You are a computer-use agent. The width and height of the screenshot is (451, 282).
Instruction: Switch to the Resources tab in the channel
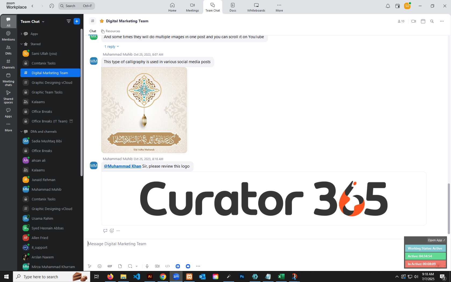[x=111, y=31]
